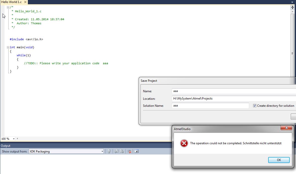Click the editor vertical scrollbar
Screen dimensions: 296x174
pos(292,45)
